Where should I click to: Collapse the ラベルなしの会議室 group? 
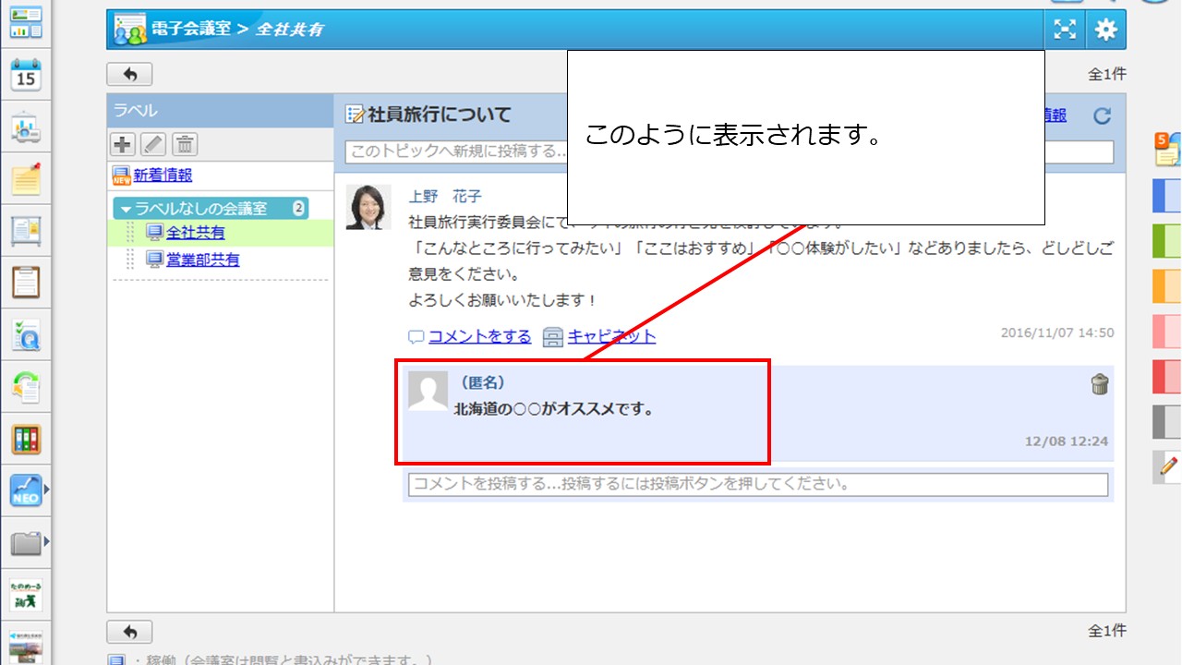[x=127, y=209]
